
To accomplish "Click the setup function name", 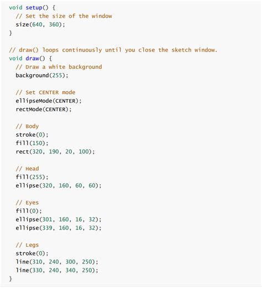I will tap(34, 8).
